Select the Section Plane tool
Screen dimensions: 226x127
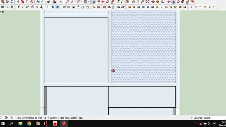click(48, 7)
